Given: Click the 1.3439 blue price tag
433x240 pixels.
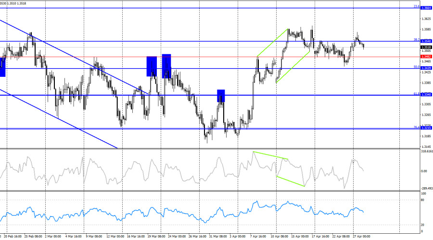Looking at the screenshot, I should pyautogui.click(x=426, y=68).
